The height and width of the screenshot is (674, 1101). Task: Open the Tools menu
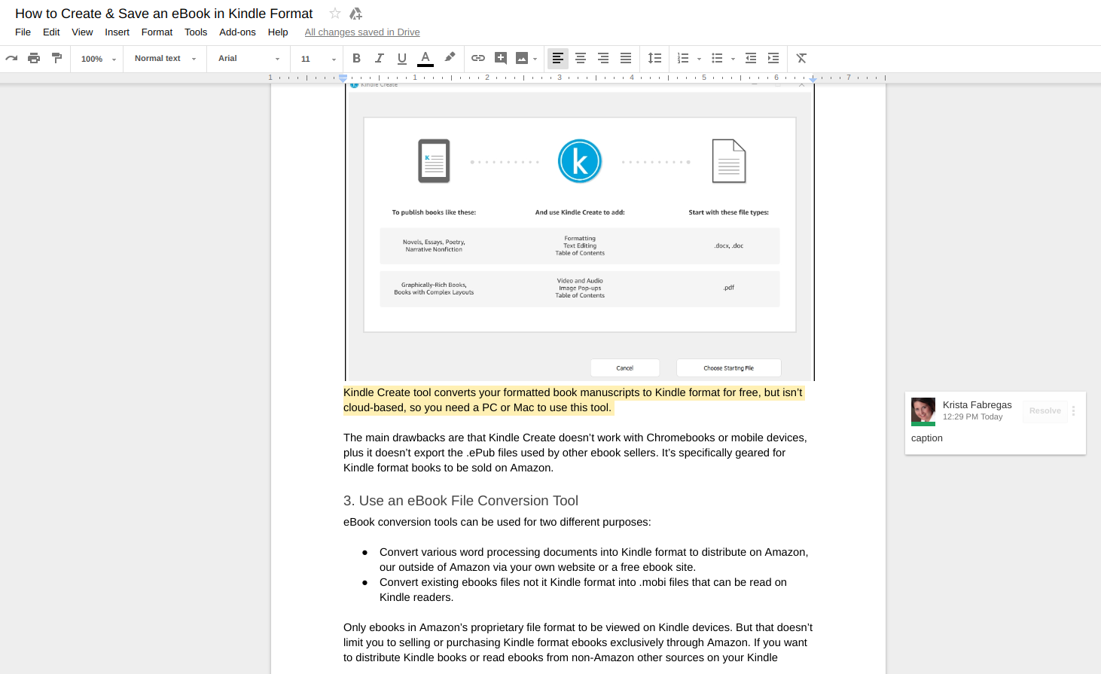point(196,32)
